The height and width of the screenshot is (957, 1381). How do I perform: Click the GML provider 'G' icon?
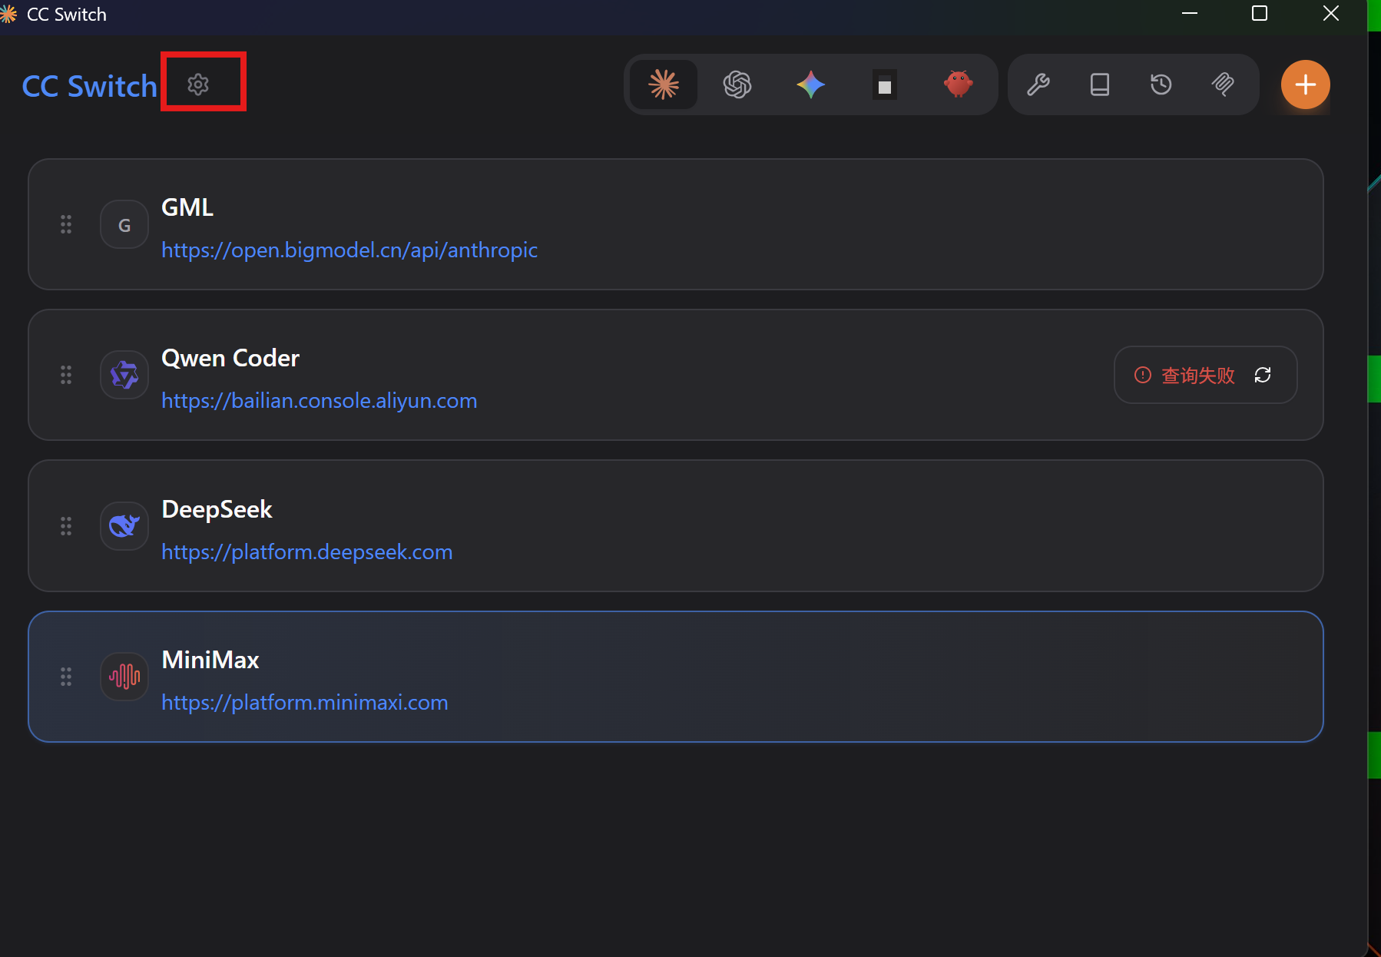point(124,224)
